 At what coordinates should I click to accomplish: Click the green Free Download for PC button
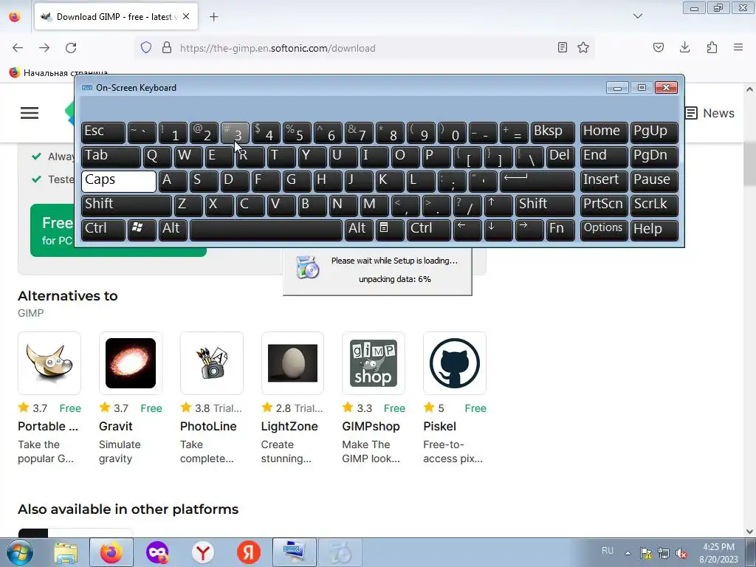[x=118, y=230]
